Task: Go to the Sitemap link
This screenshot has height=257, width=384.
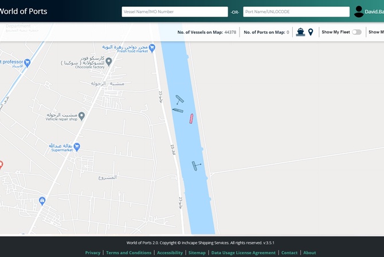Action: click(197, 252)
